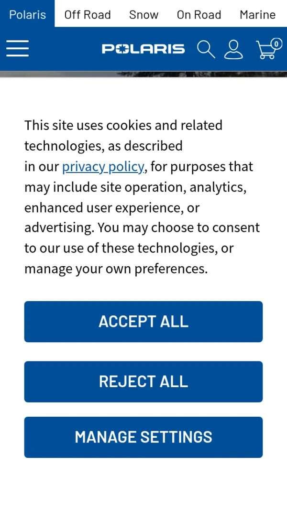Reject all cookies
Viewport: 287px width, 509px height.
pyautogui.click(x=143, y=382)
